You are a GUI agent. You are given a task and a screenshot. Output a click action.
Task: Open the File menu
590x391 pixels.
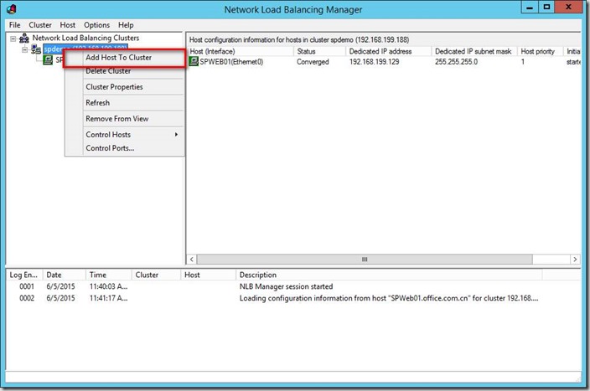pos(14,25)
